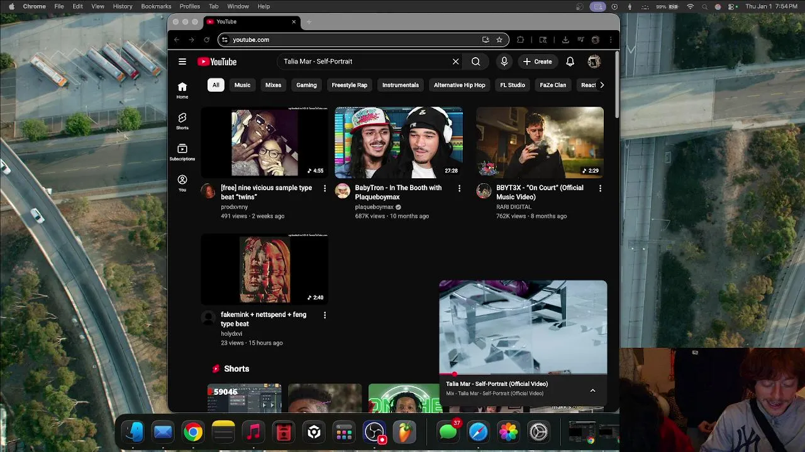The image size is (805, 452).
Task: Select the All filter chip
Action: pos(216,85)
